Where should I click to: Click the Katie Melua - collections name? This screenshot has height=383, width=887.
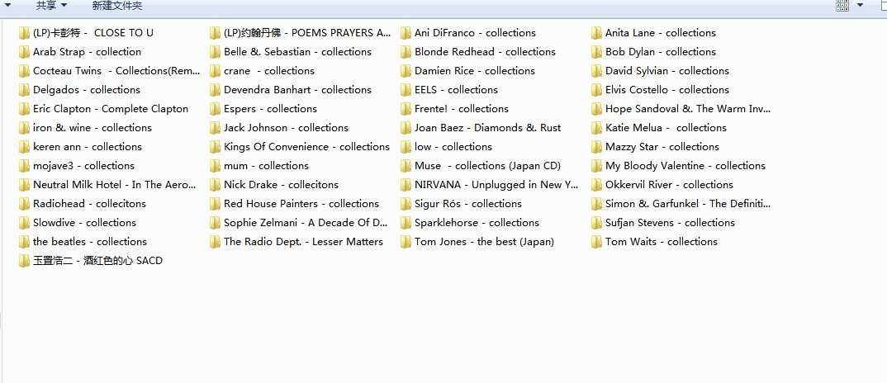(x=666, y=128)
